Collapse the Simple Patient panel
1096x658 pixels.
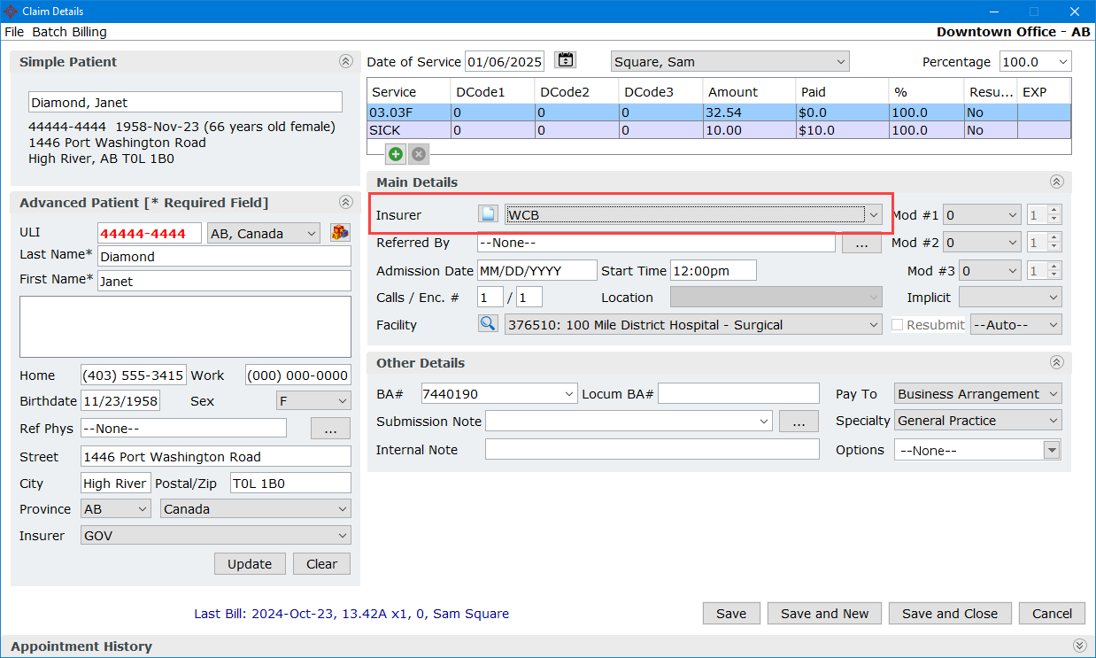pos(345,62)
